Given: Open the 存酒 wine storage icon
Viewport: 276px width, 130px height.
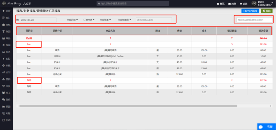Looking at the screenshot, I should (x=3, y=32).
